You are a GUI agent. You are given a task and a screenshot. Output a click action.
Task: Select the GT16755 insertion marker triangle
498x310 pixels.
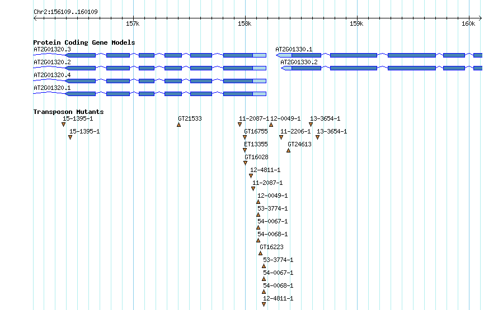[245, 137]
